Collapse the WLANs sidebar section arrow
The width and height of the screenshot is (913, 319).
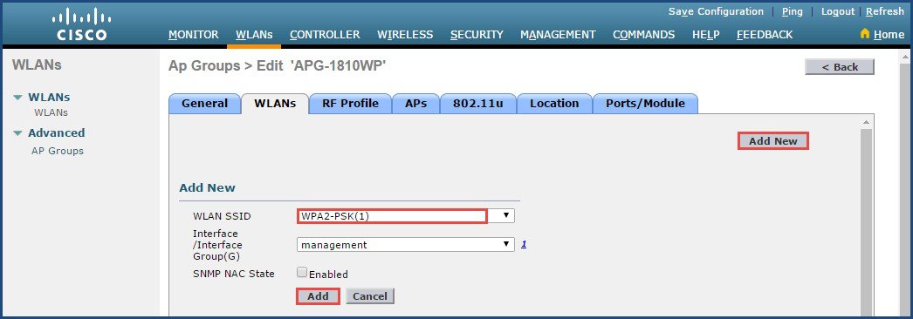click(x=18, y=98)
